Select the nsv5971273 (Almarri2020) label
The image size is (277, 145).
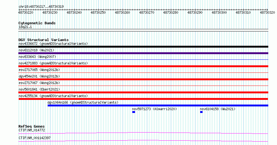pyautogui.click(x=154, y=109)
